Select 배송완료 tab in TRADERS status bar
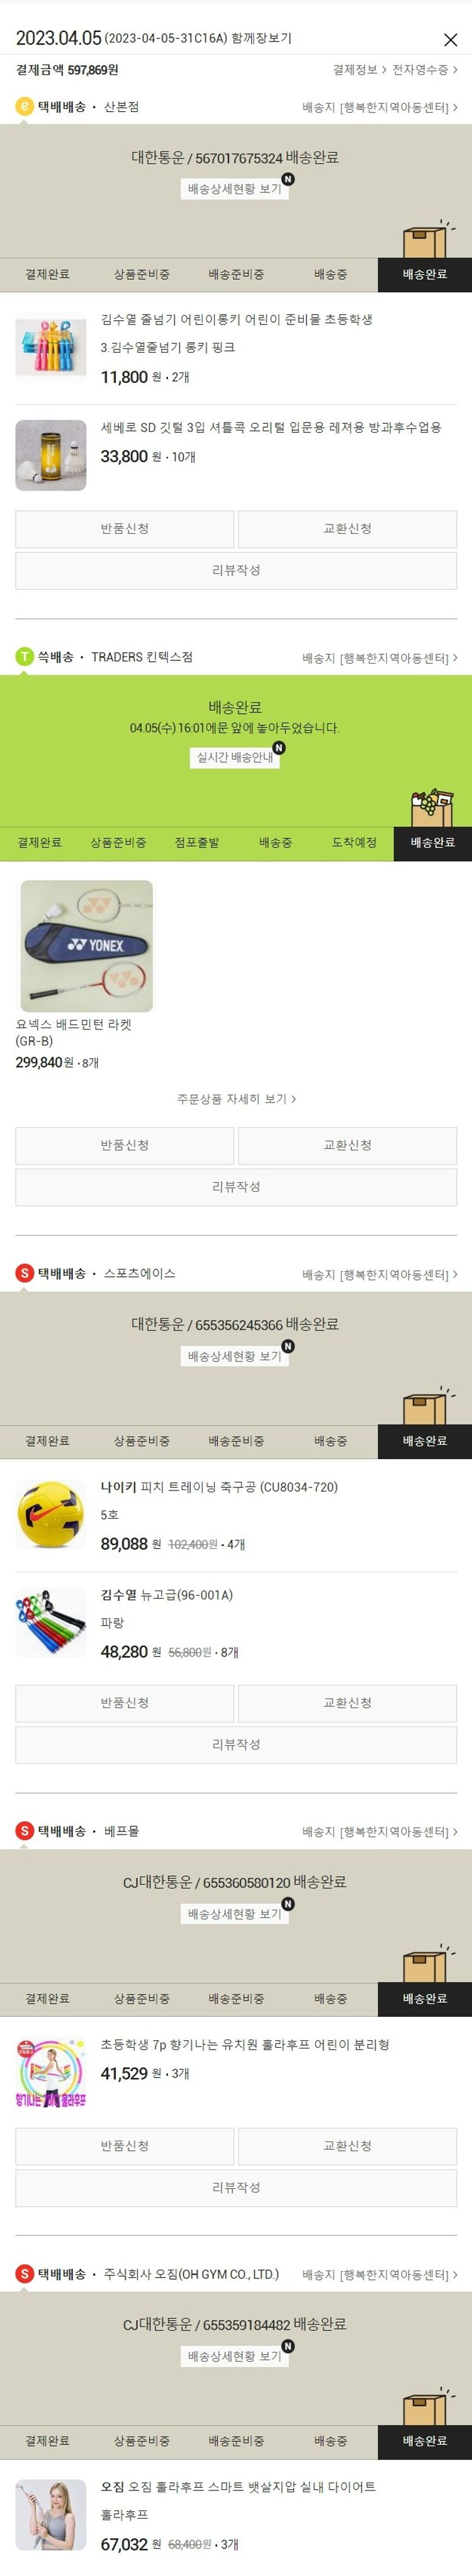This screenshot has height=2576, width=472. 433,843
